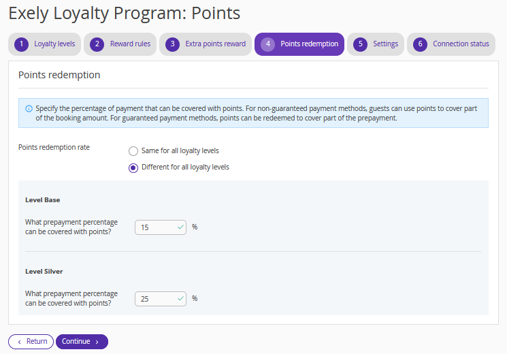This screenshot has height=354, width=507.
Task: Focus the Level Silver percentage input
Action: tap(161, 299)
